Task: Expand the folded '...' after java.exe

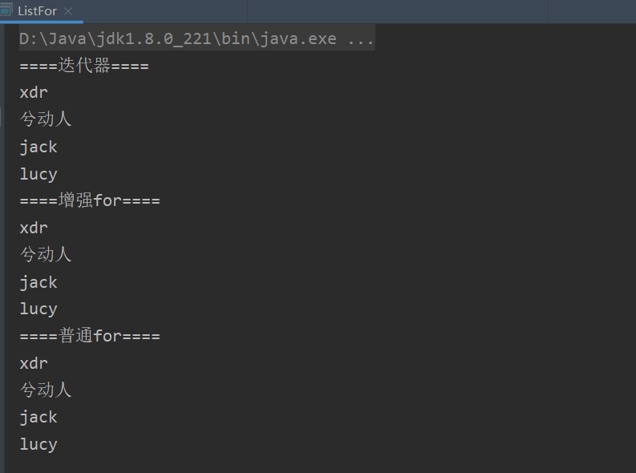Action: tap(361, 39)
